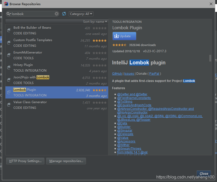Viewport: 217px width, 182px height.
Task: Click star rating of EnumMdGenerator
Action: (x=99, y=53)
